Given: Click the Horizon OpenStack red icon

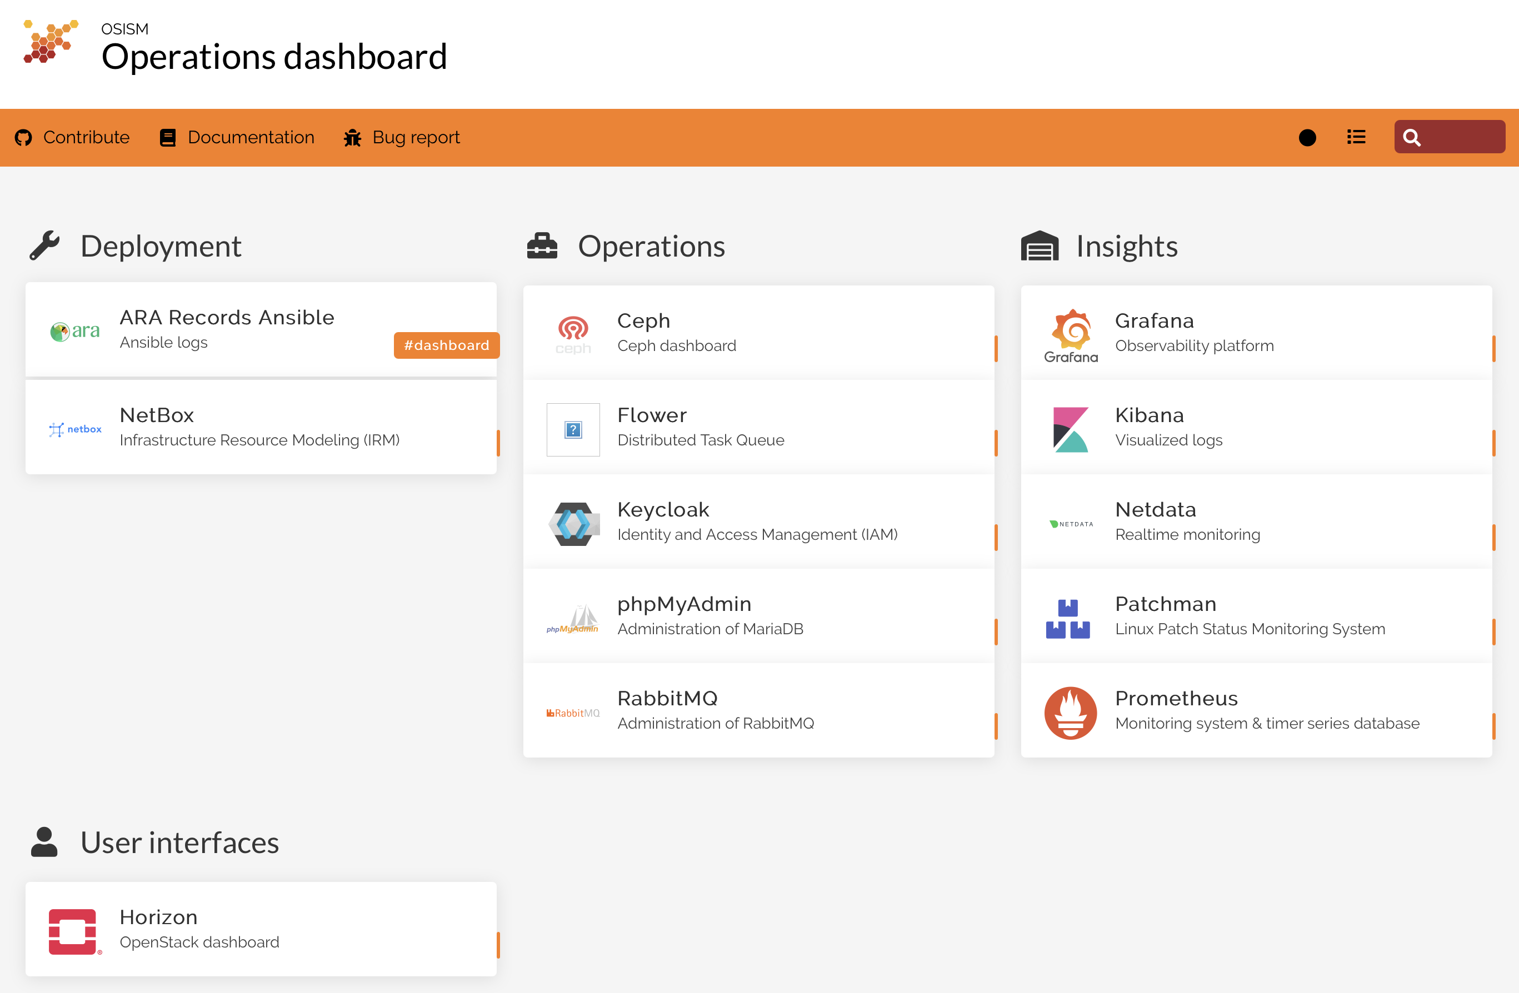Looking at the screenshot, I should coord(73,931).
